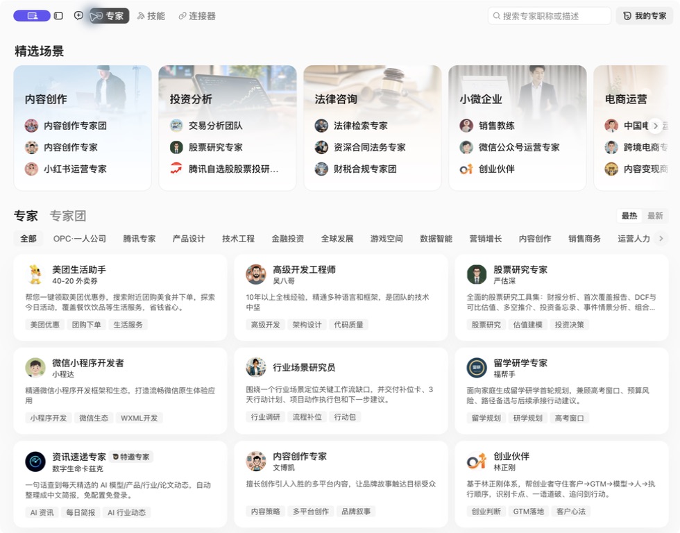Open 我的专家 button
Image resolution: width=680 pixels, height=533 pixels.
pos(645,16)
